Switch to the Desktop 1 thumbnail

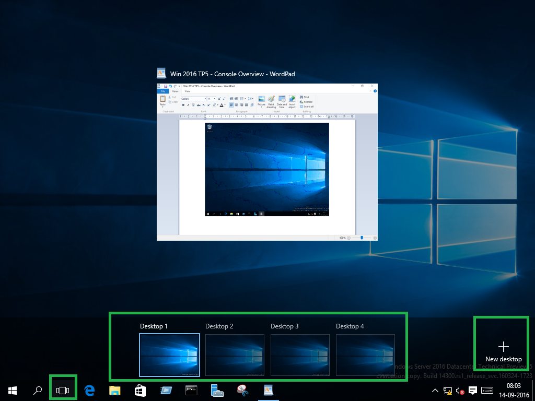point(170,355)
